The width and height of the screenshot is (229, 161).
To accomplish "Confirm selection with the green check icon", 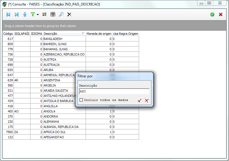I will (x=212, y=14).
